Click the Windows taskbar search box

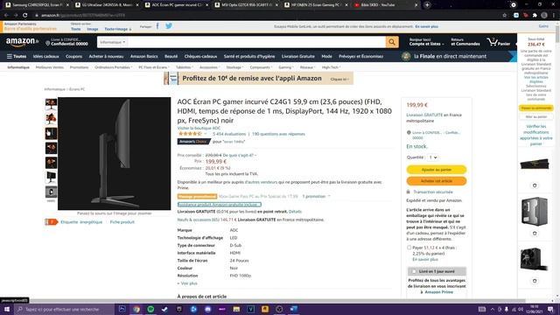64,309
